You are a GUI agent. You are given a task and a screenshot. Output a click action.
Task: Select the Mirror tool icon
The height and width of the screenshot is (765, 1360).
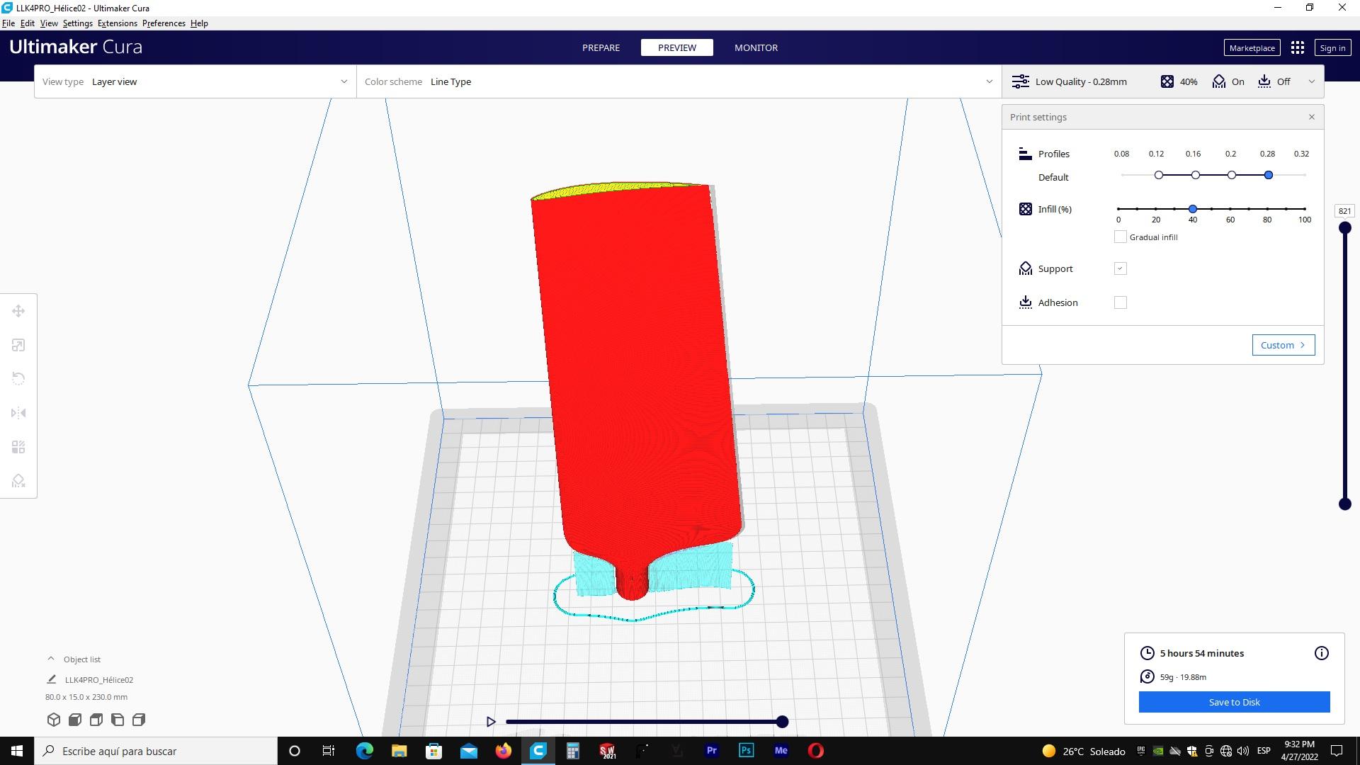point(18,413)
